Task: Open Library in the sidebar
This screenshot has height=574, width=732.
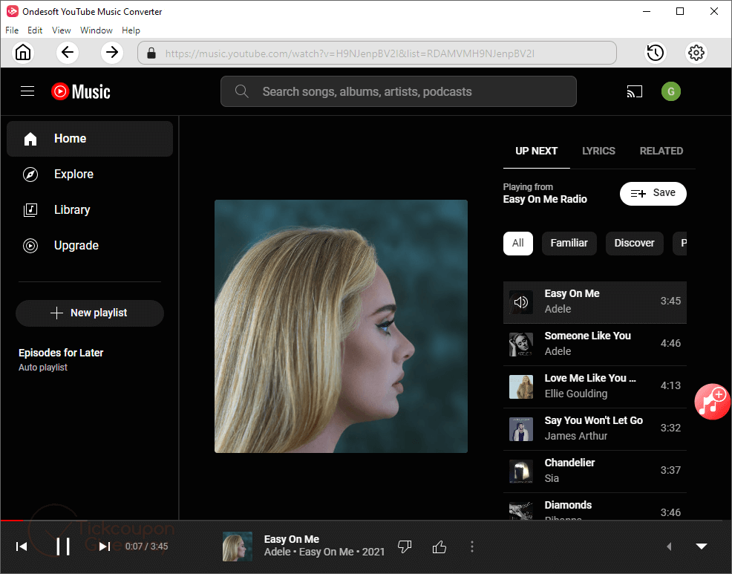Action: pyautogui.click(x=90, y=209)
